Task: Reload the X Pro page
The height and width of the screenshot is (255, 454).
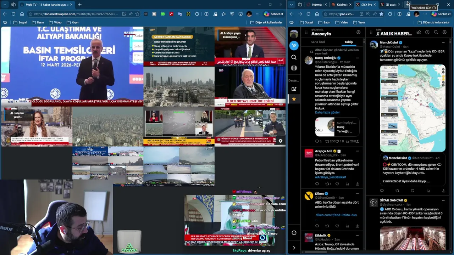Action: [308, 14]
